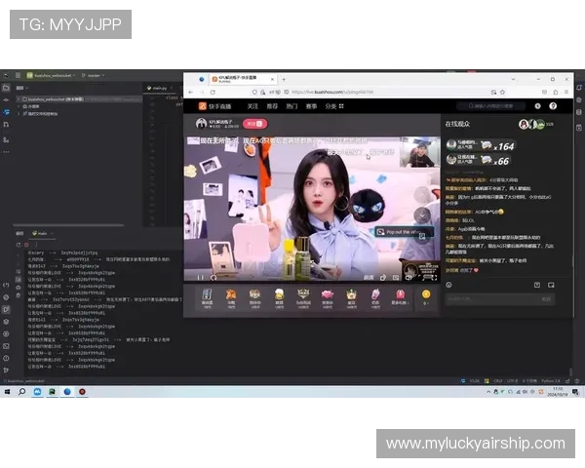Select the first gift icon in the gift bar

point(207,296)
